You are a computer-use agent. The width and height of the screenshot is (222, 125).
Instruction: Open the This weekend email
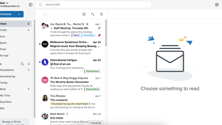(x=59, y=100)
